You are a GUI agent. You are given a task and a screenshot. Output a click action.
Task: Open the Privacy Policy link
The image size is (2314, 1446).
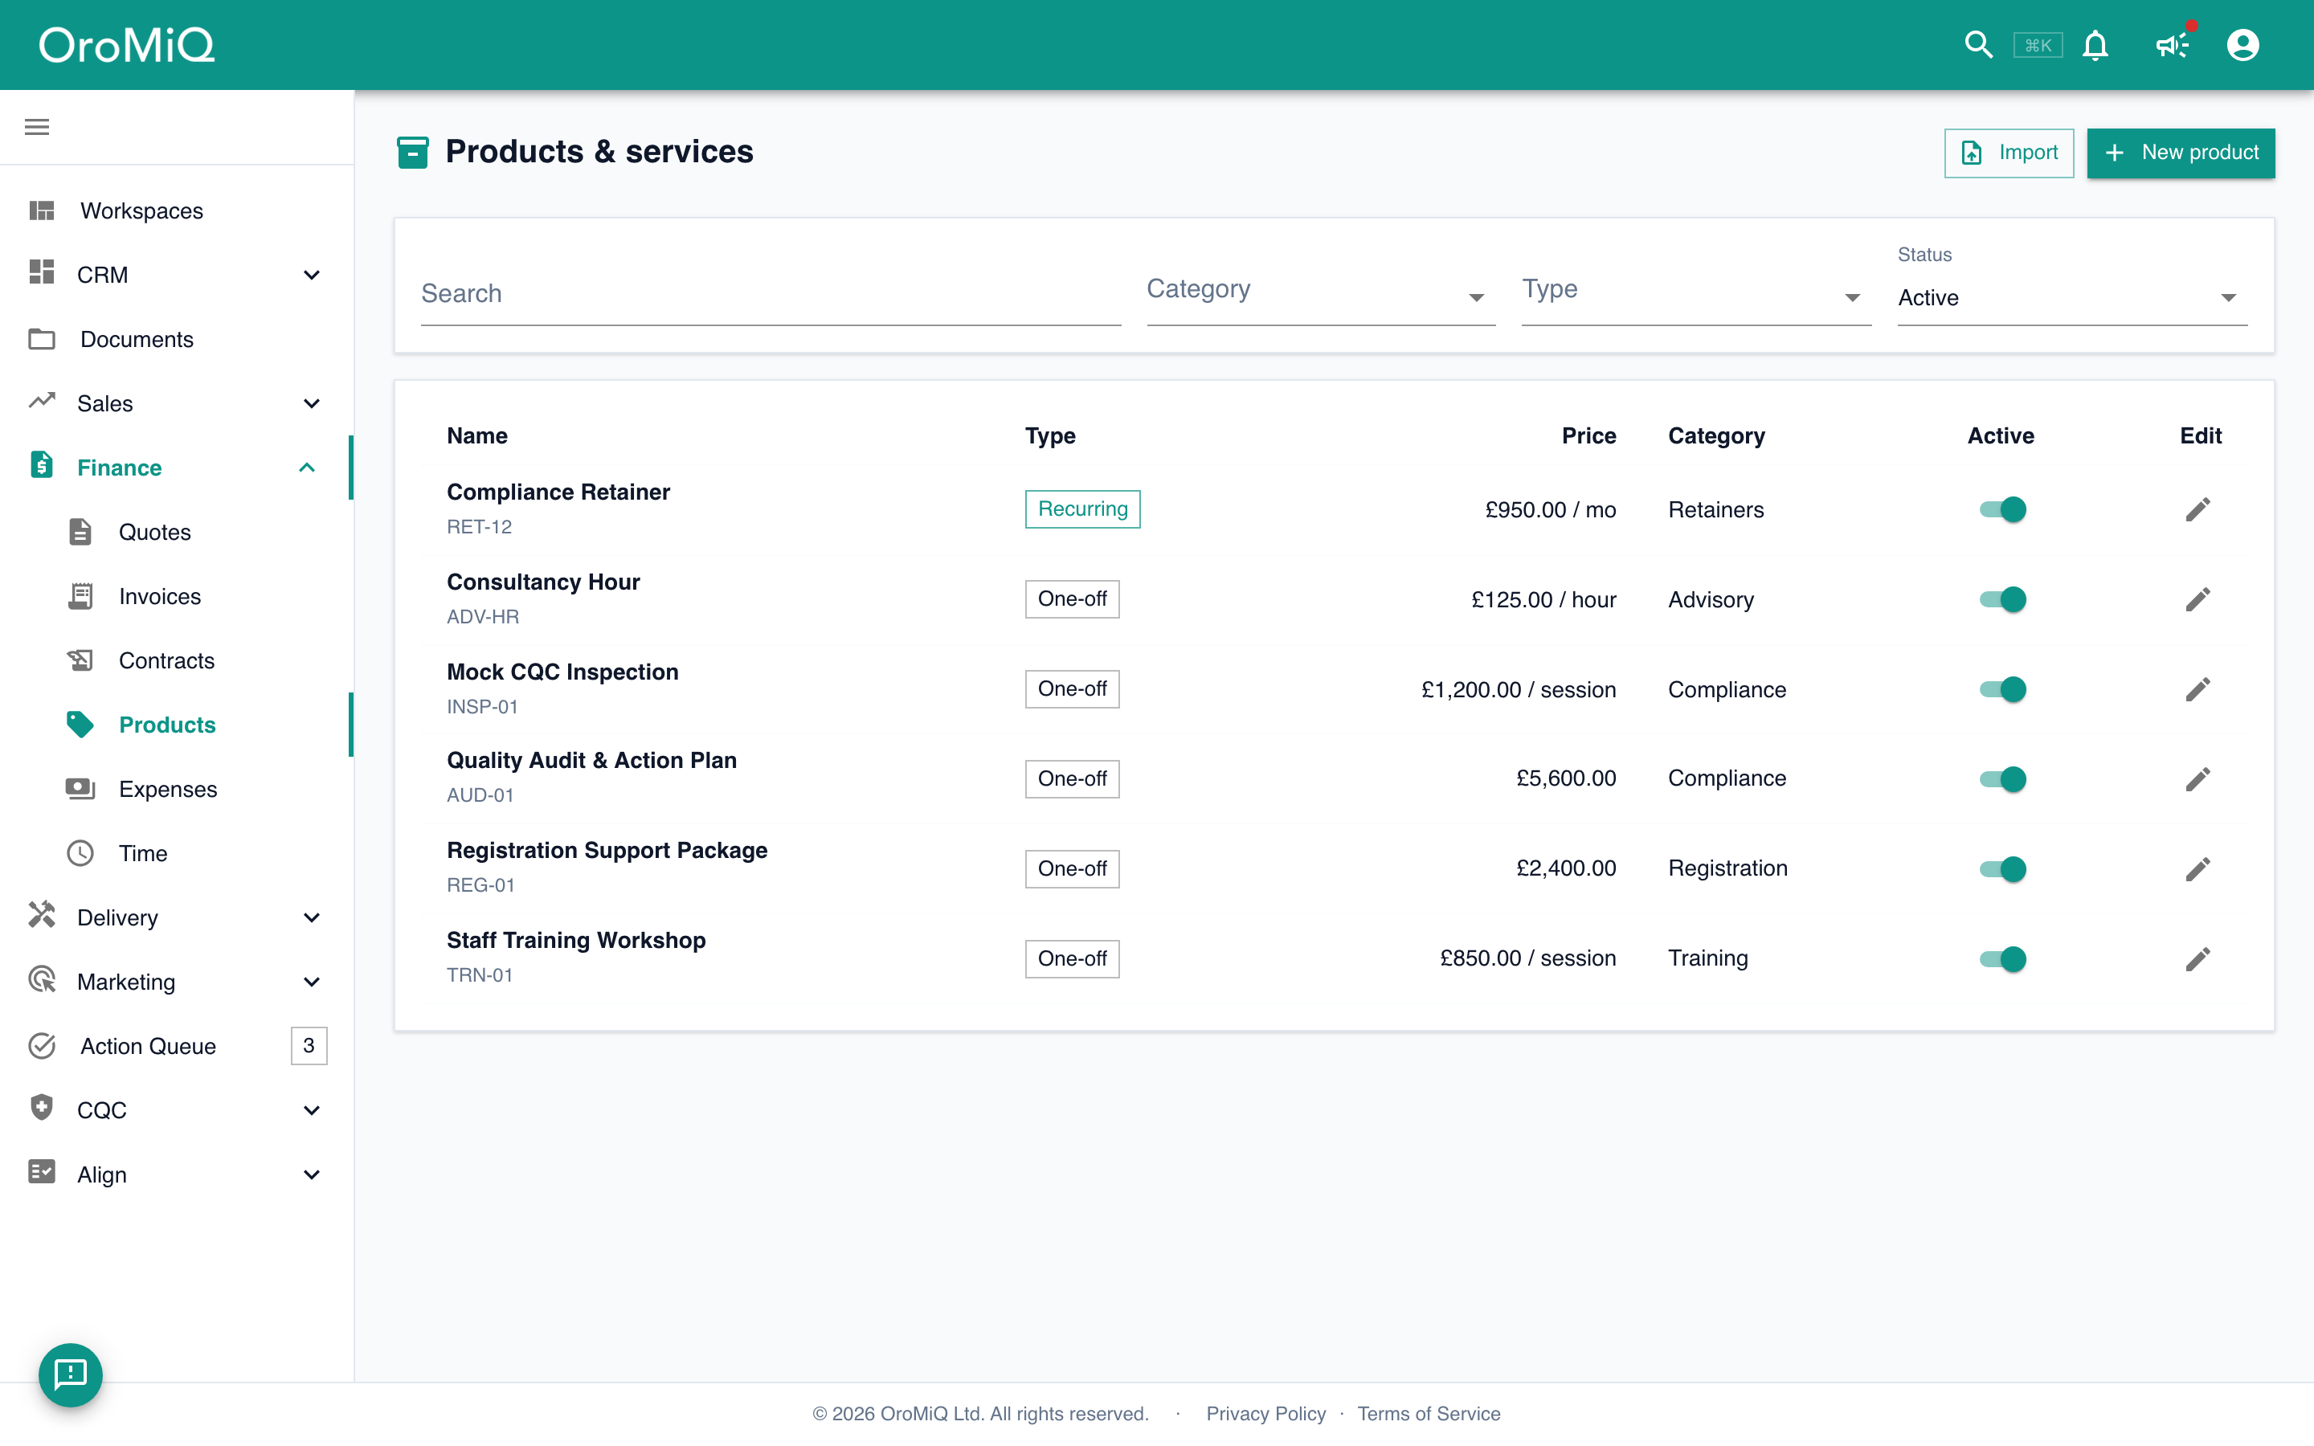[1265, 1414]
